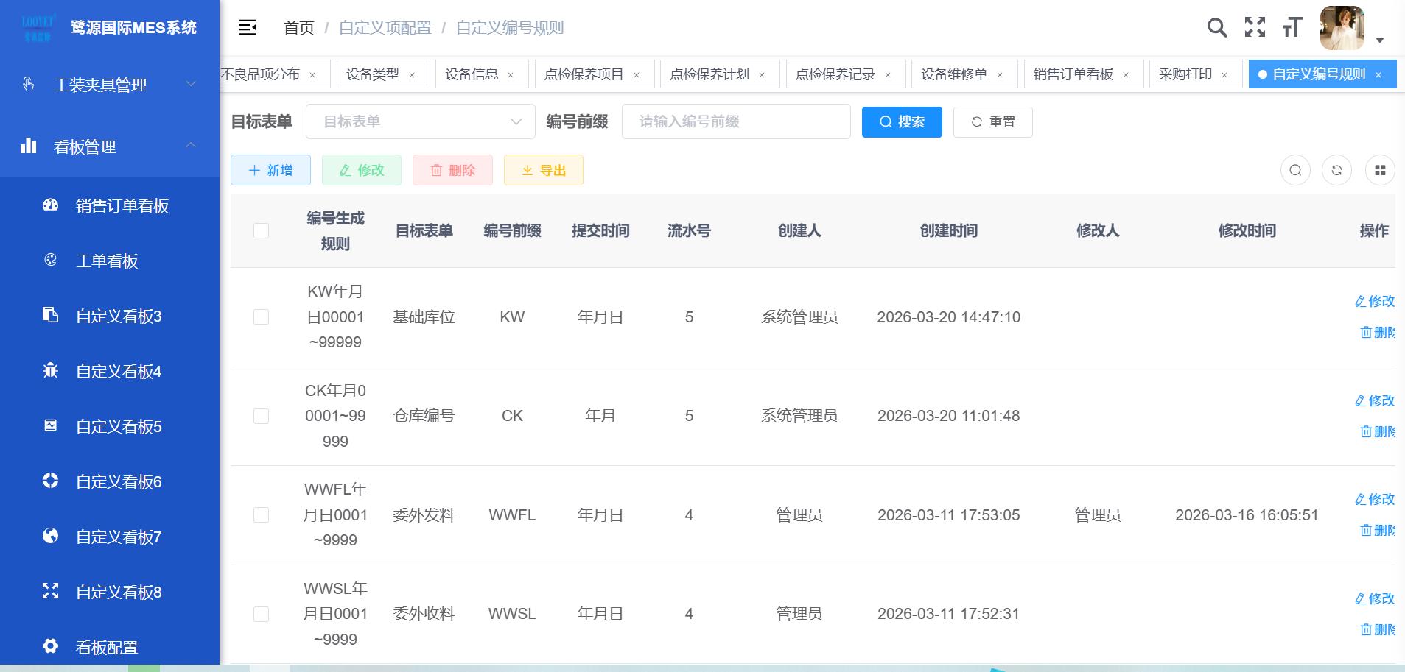Click the refresh table icon
The image size is (1405, 672).
[x=1336, y=171]
